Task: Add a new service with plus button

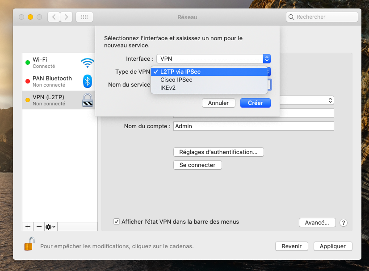Action: click(x=28, y=227)
